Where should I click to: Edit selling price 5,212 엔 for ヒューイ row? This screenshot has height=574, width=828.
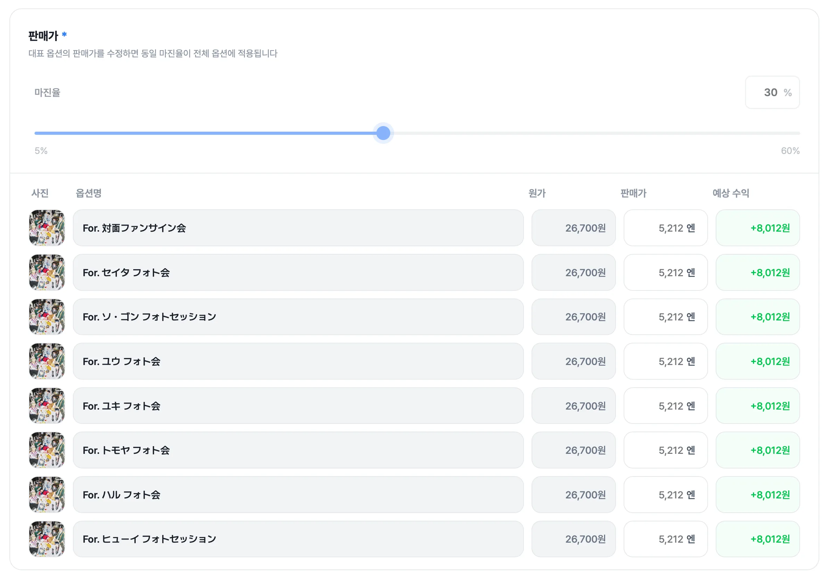tap(665, 539)
